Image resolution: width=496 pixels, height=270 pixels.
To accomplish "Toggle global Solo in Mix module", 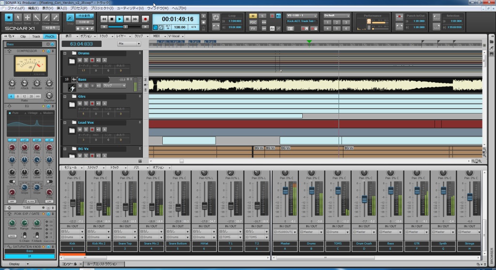I will (262, 16).
